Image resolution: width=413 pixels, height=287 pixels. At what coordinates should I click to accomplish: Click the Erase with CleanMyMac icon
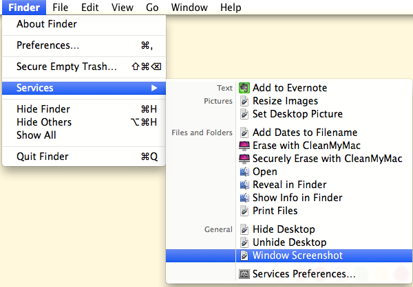(x=244, y=146)
